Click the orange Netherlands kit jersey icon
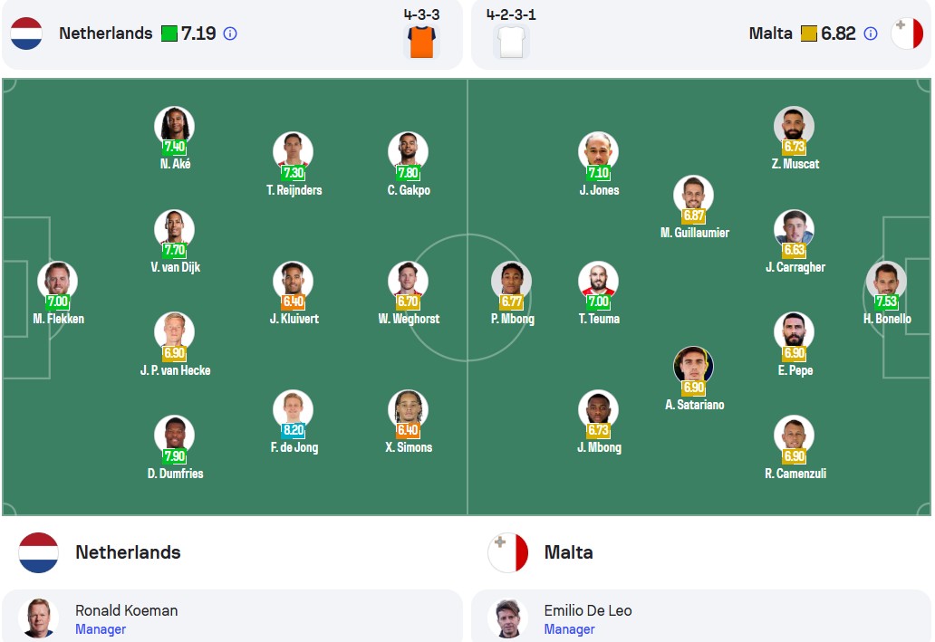Image resolution: width=935 pixels, height=642 pixels. (x=421, y=42)
